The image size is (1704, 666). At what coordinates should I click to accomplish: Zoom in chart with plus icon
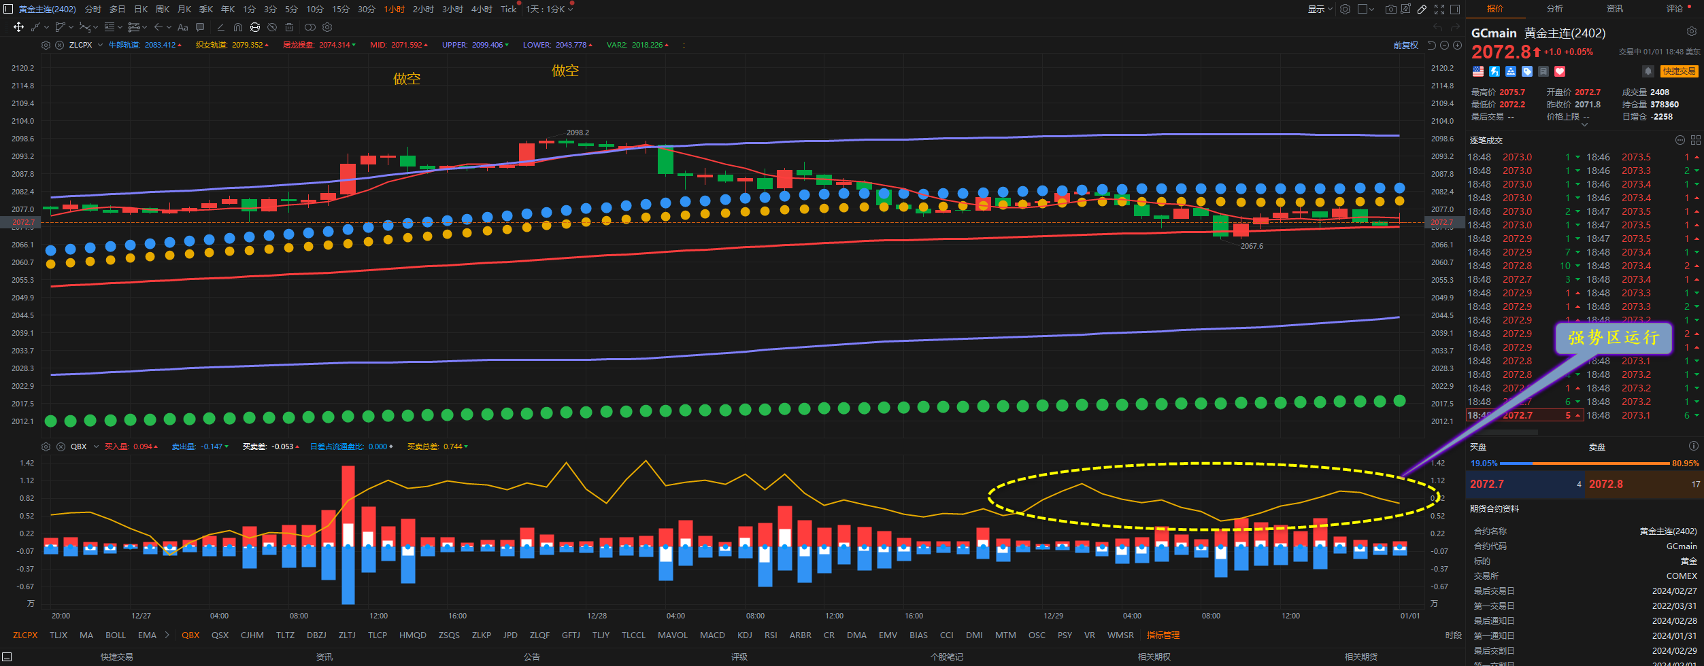[1457, 45]
